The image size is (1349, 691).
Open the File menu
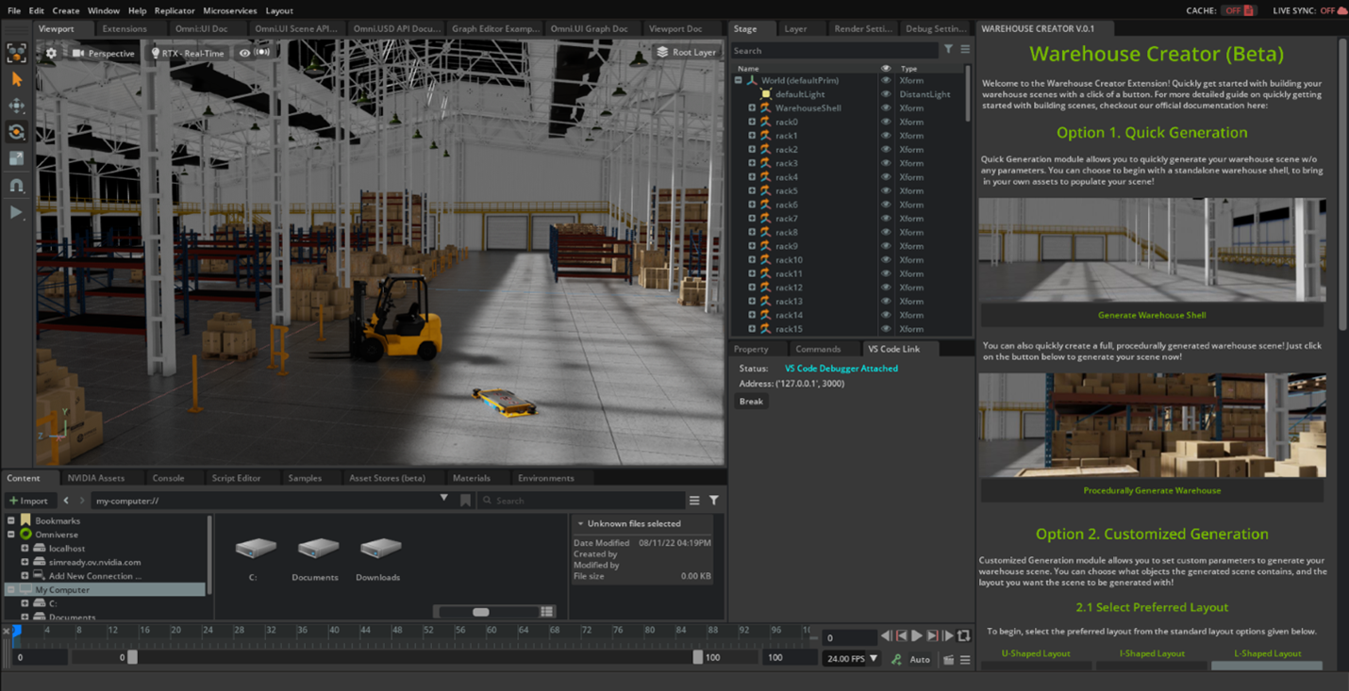pos(14,10)
